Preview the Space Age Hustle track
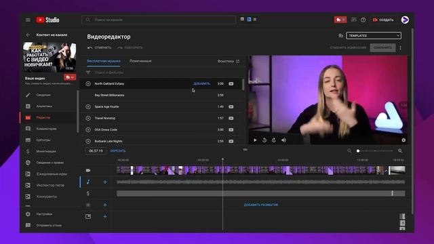 (x=88, y=107)
